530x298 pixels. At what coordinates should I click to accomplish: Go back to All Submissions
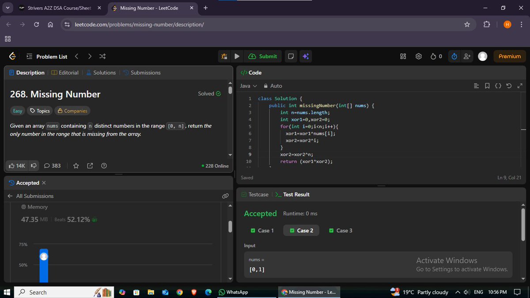click(30, 196)
